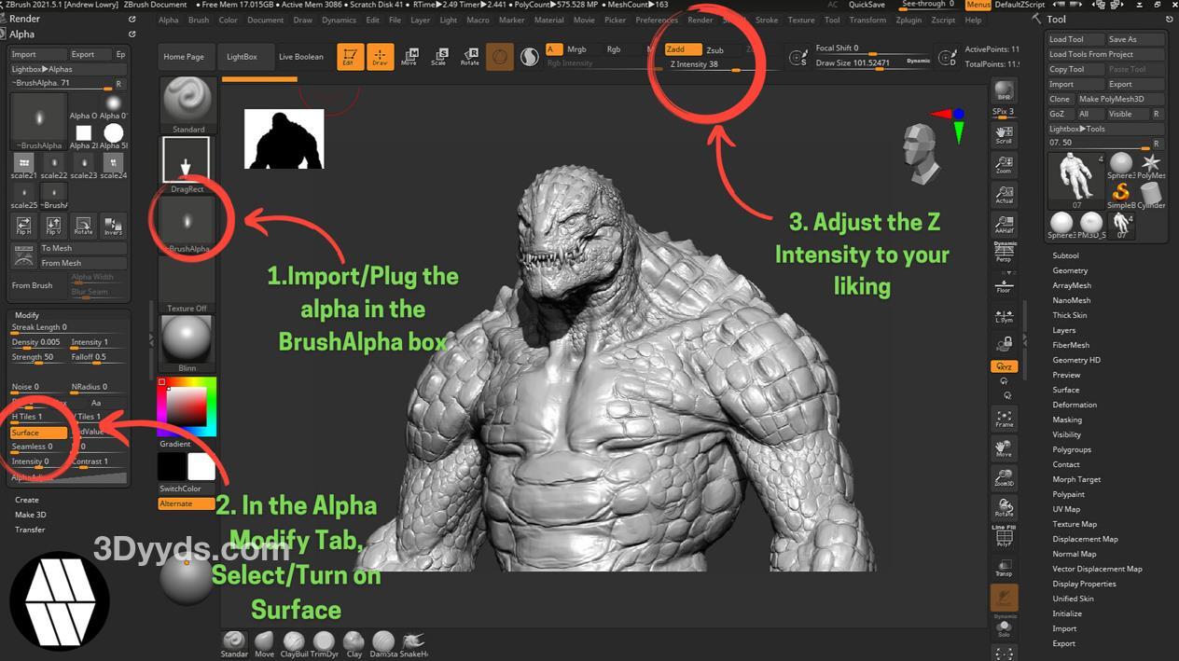Click the Scale tool icon in top shelf
Viewport: 1179px width, 661px height.
(x=438, y=57)
